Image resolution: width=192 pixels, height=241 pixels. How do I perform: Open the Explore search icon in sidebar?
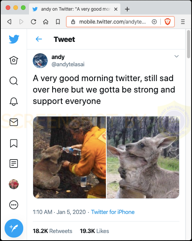14,81
